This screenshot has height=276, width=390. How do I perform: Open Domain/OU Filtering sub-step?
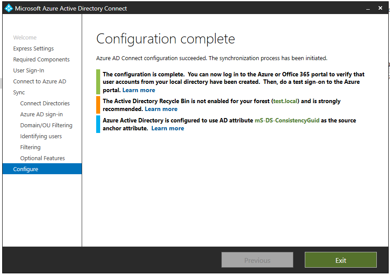click(46, 125)
